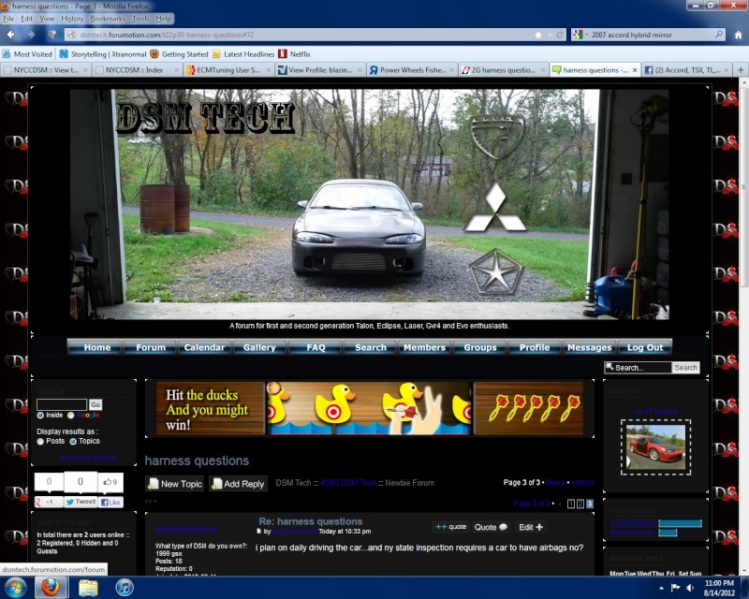Image resolution: width=749 pixels, height=599 pixels.
Task: Click the thumbs-up count badge showing 9
Action: [110, 482]
